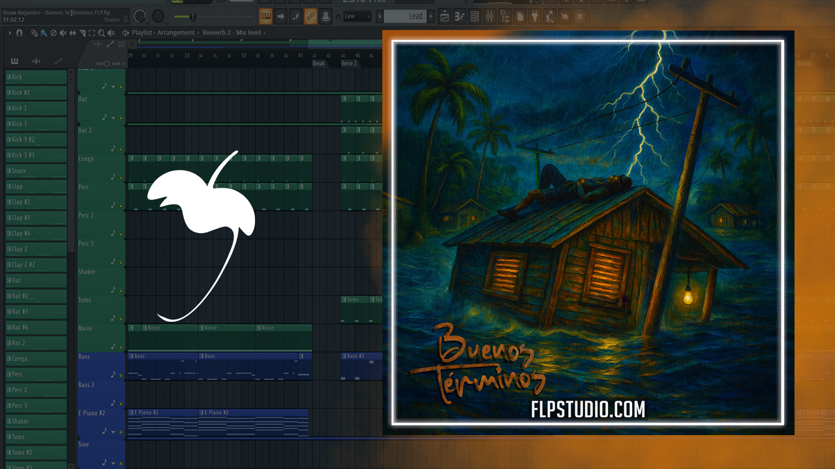Show audio clips in picker (waveform icon)
The image size is (835, 469).
36,61
